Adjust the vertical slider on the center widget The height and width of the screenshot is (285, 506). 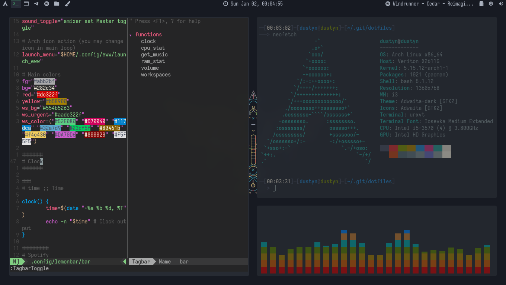[x=253, y=150]
